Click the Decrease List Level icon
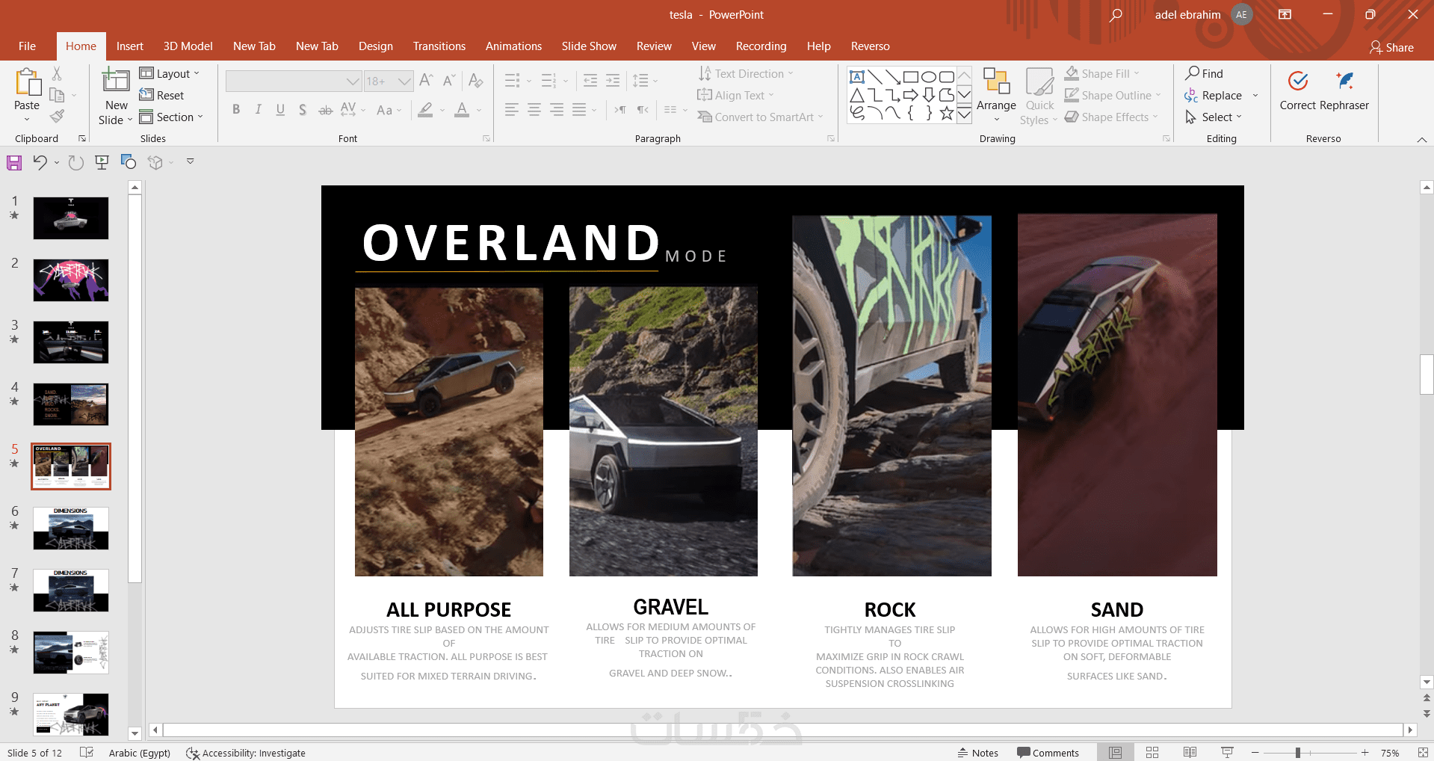The height and width of the screenshot is (761, 1434). (x=590, y=80)
